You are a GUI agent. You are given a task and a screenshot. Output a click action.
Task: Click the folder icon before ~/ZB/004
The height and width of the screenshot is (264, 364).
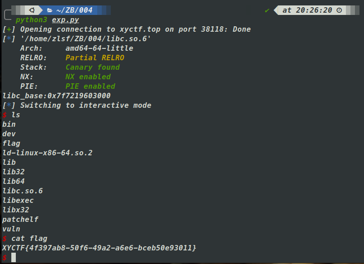pyautogui.click(x=49, y=10)
